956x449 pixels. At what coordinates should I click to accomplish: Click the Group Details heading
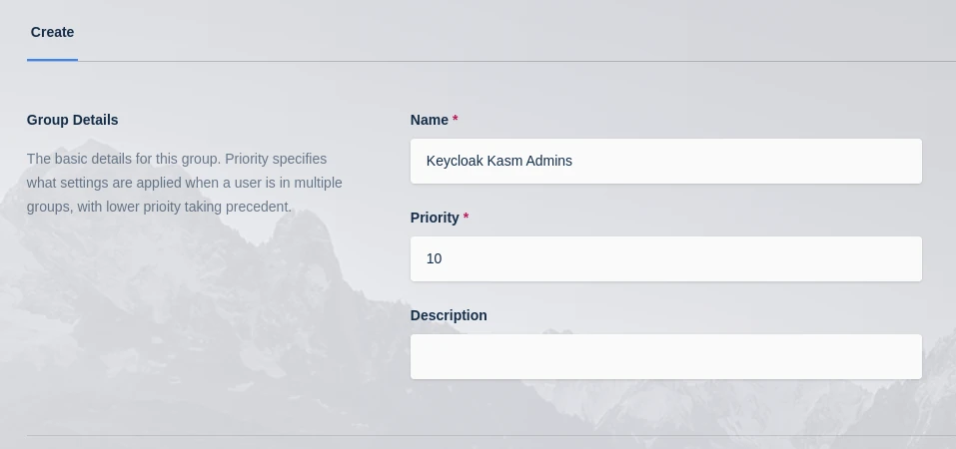click(x=72, y=120)
